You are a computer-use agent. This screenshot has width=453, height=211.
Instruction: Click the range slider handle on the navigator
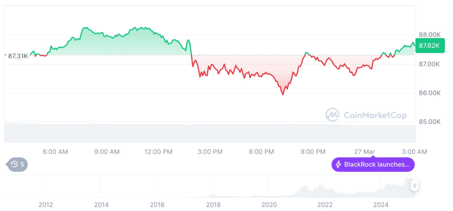[415, 185]
